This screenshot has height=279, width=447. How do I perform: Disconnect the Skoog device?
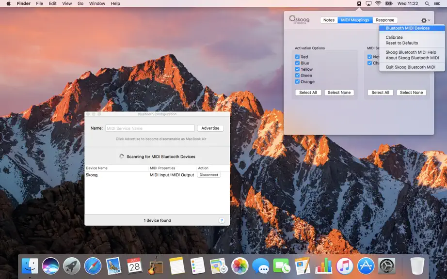tap(208, 175)
